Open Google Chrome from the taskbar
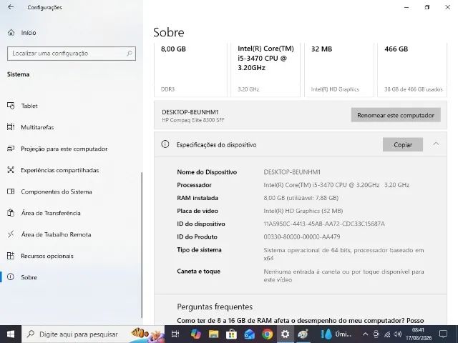 [267, 334]
